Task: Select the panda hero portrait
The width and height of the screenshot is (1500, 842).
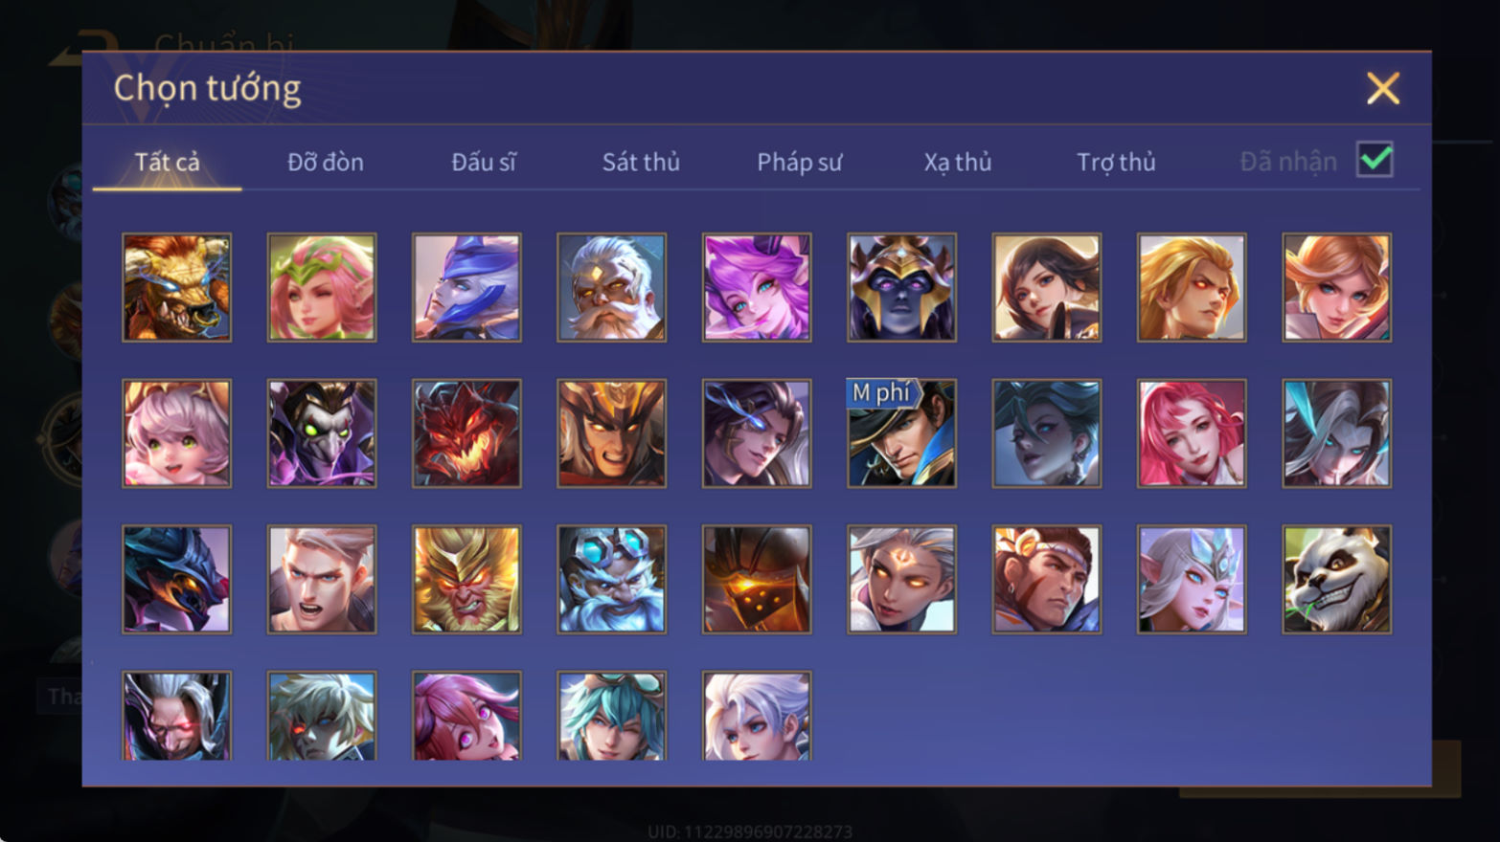Action: coord(1336,579)
